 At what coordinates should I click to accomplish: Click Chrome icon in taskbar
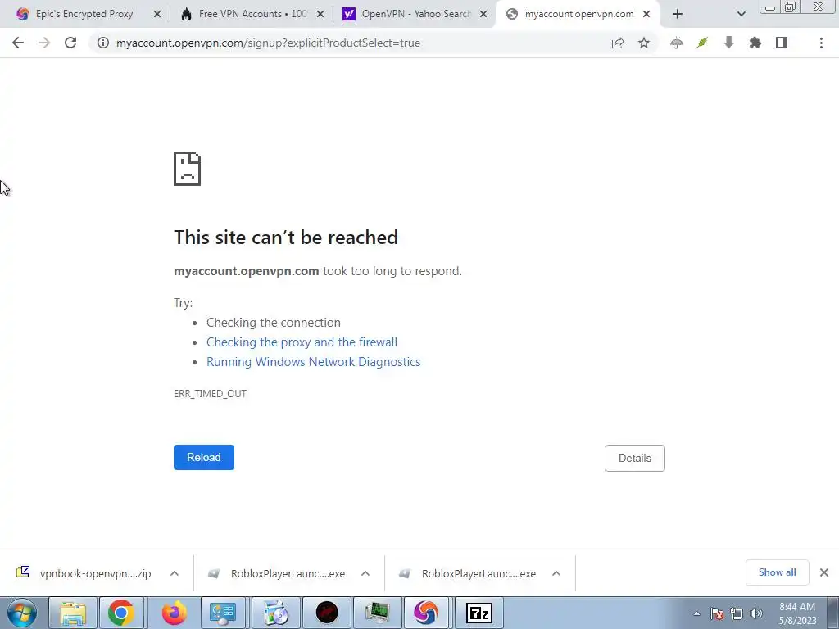pyautogui.click(x=121, y=613)
